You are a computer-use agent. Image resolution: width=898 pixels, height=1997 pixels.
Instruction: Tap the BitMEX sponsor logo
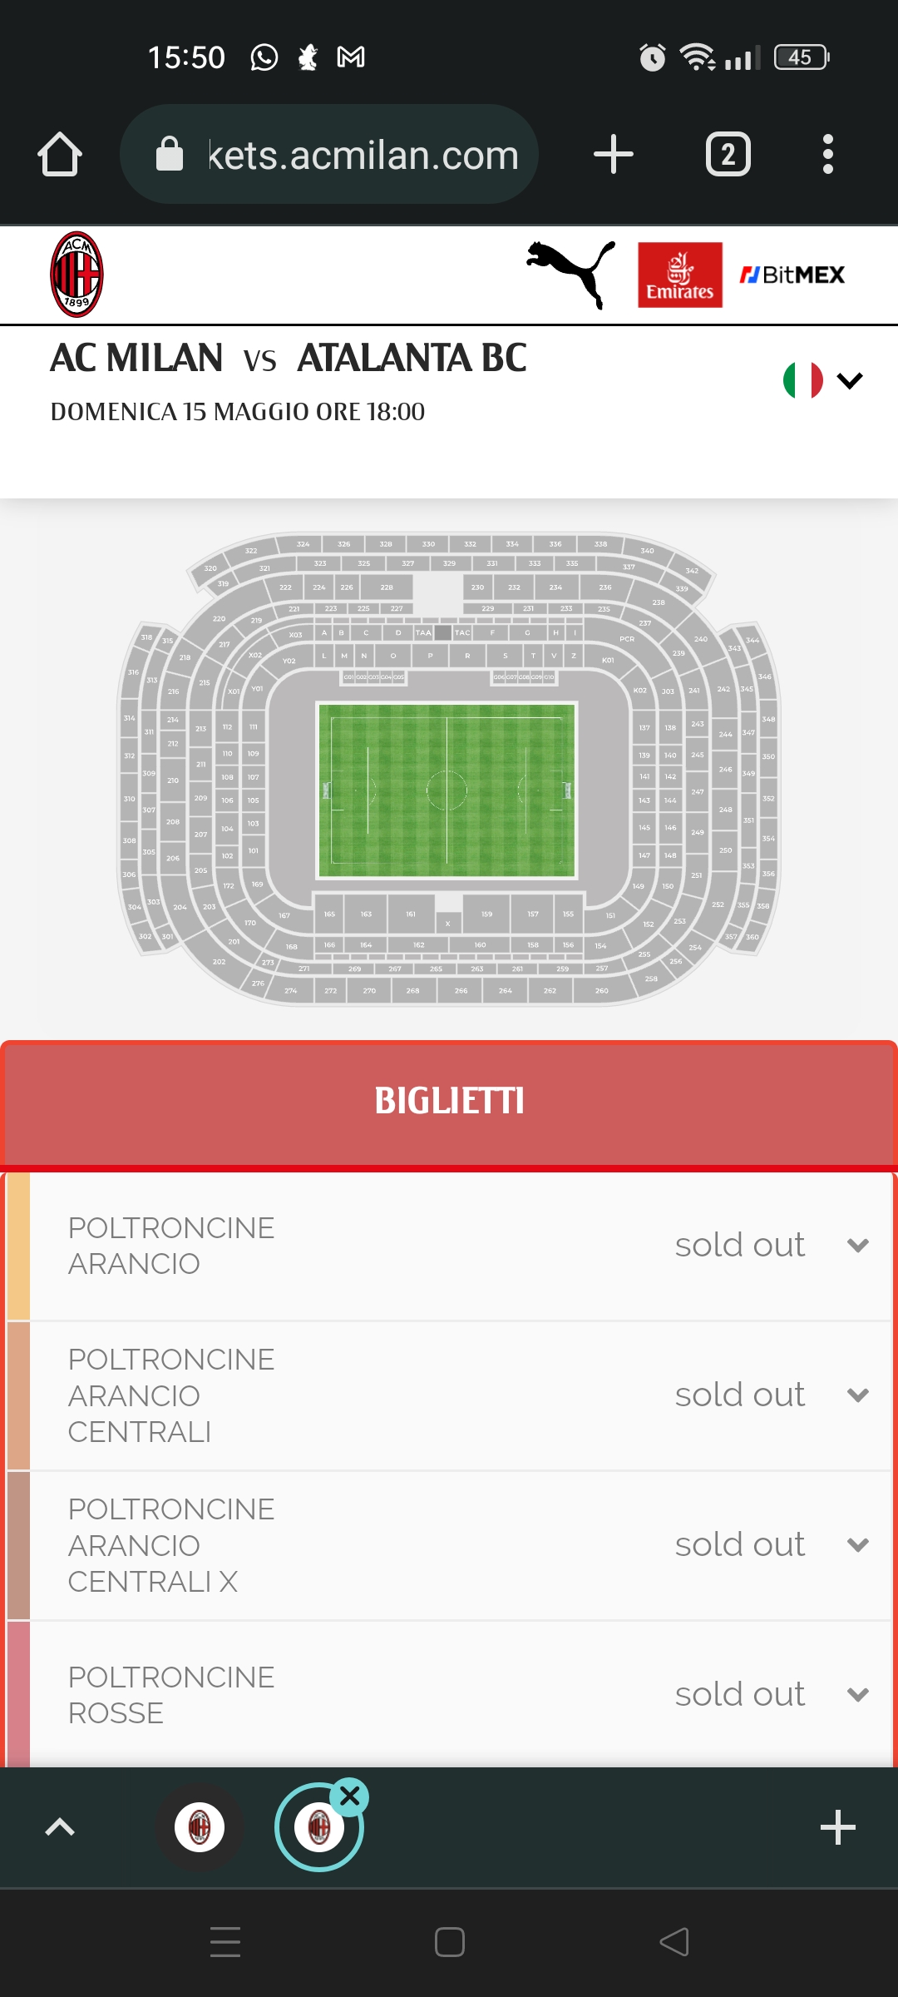pyautogui.click(x=792, y=275)
